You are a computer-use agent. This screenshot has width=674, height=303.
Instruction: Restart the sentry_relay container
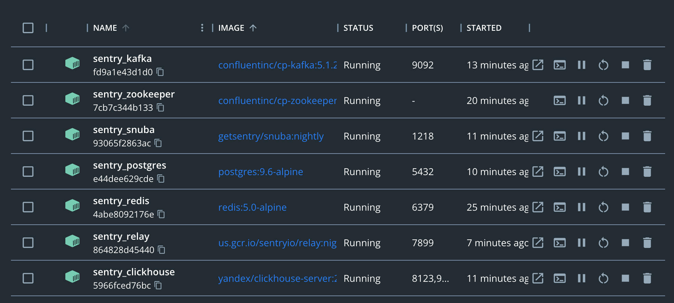pyautogui.click(x=604, y=242)
